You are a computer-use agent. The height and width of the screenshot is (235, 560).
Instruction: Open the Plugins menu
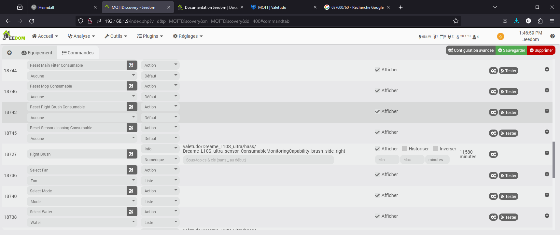click(150, 36)
